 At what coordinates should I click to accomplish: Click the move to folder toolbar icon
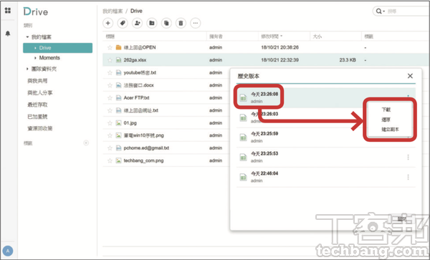[152, 24]
